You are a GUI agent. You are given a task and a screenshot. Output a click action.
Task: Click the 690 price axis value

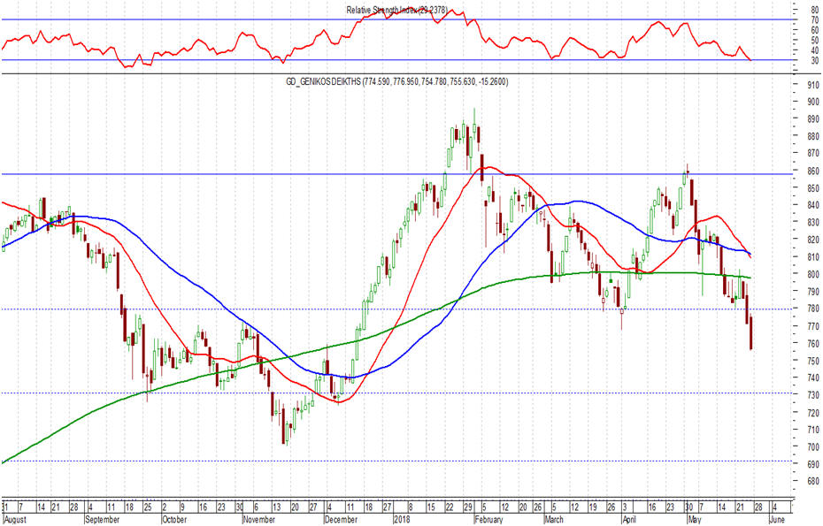pos(813,464)
